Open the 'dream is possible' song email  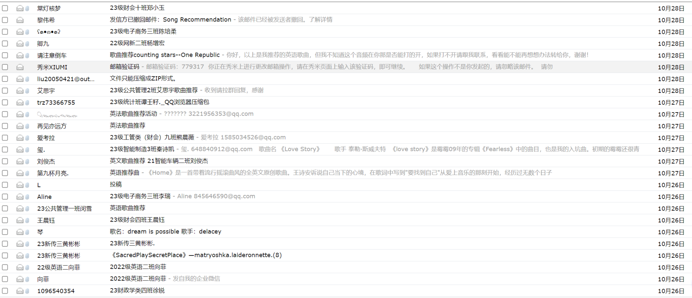click(165, 232)
